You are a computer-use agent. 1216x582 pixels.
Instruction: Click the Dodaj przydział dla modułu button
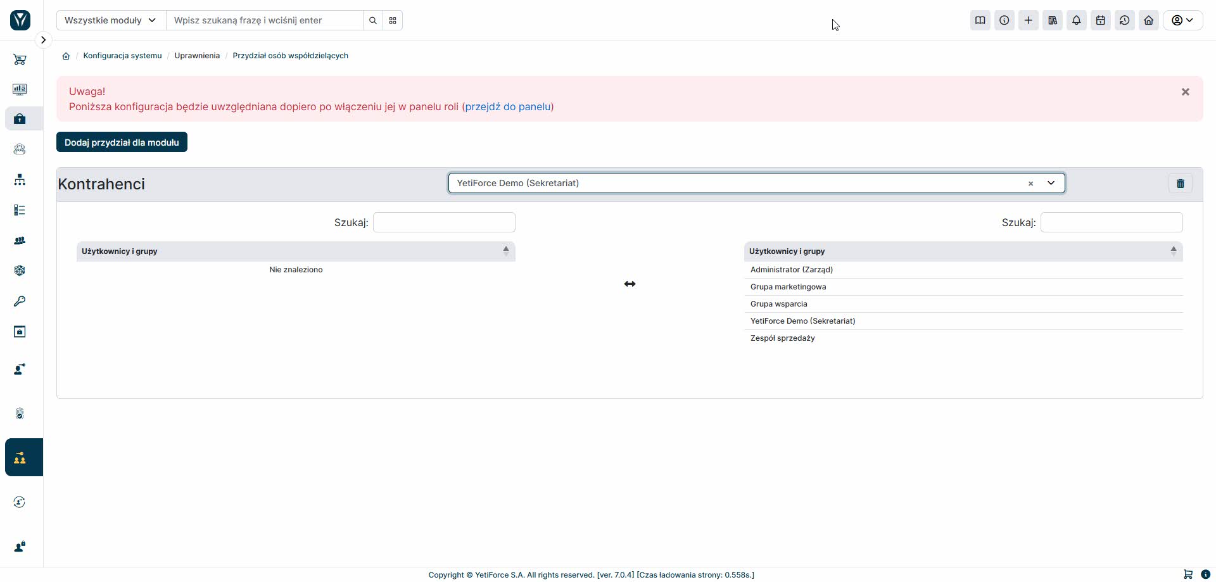pos(122,142)
